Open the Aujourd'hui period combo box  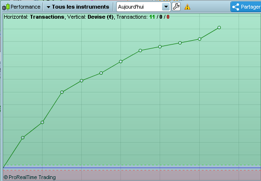(143, 7)
